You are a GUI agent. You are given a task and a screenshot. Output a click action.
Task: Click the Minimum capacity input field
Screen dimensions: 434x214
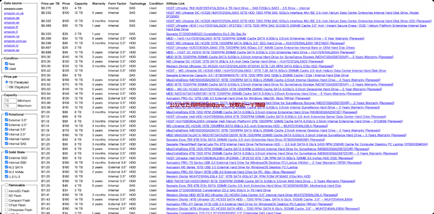10,101
